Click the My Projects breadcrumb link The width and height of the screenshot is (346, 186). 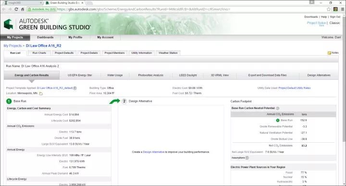click(12, 46)
